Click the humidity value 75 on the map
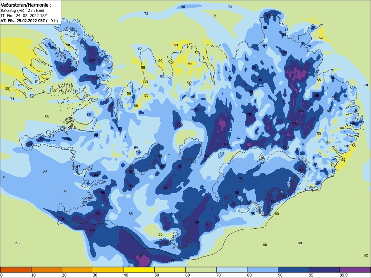371x278 pixels. click(32, 95)
